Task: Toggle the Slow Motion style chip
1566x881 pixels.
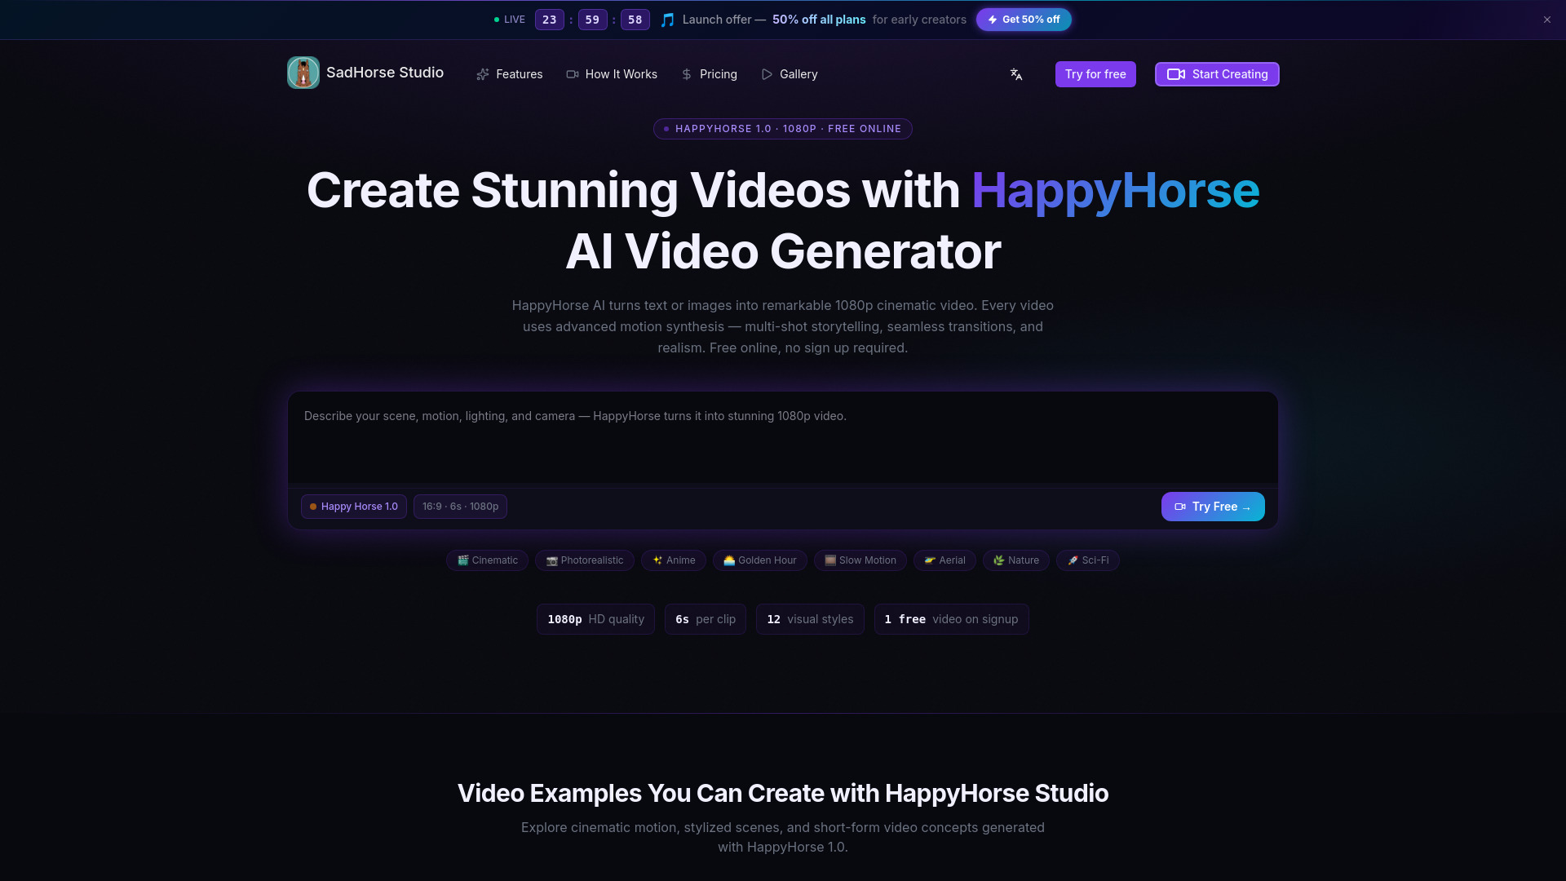Action: (860, 560)
